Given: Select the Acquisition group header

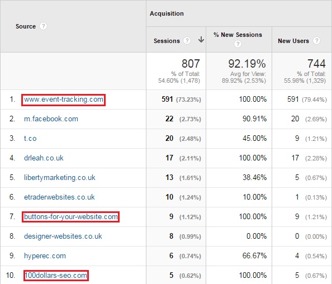Looking at the screenshot, I should tap(167, 13).
